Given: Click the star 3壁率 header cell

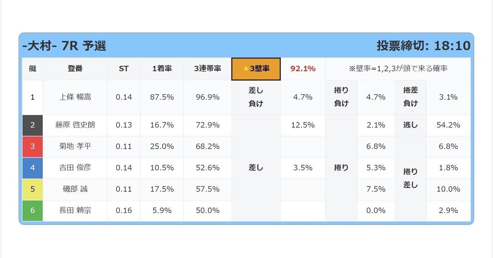Looking at the screenshot, I should point(256,69).
